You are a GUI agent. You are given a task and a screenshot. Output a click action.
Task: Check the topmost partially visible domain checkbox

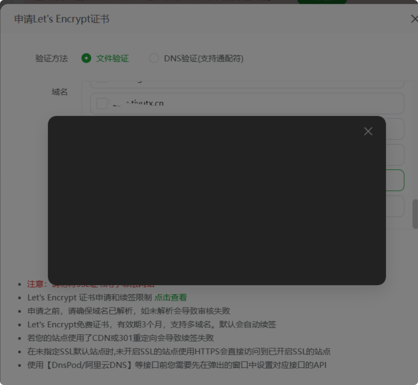click(x=102, y=79)
